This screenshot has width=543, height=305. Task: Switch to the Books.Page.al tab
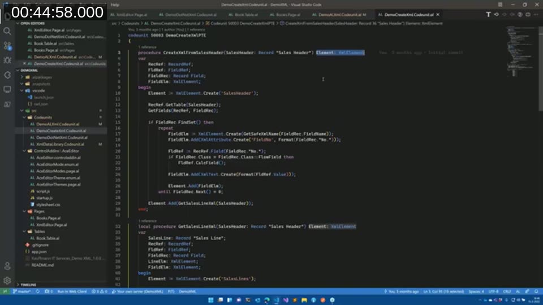[285, 15]
